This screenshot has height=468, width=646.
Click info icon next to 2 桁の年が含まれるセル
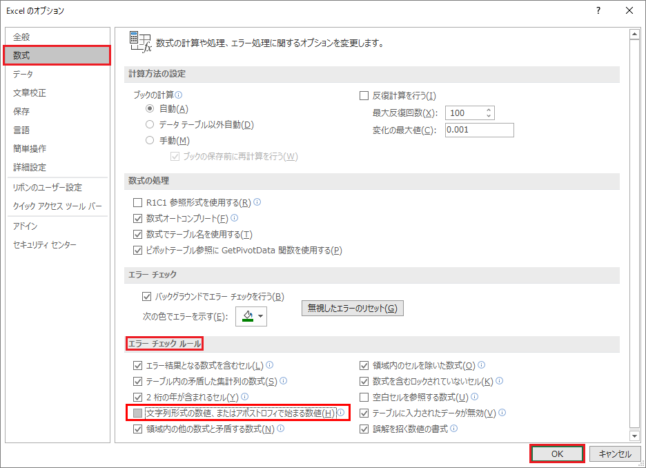pyautogui.click(x=244, y=397)
